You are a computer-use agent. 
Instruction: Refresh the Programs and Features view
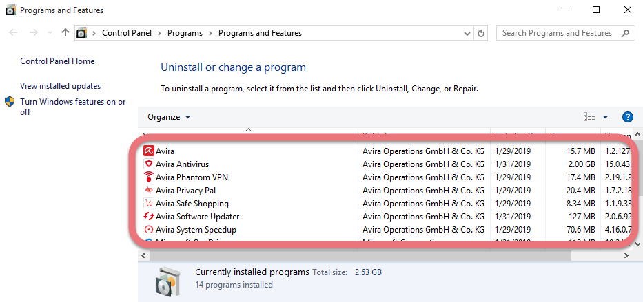click(481, 33)
